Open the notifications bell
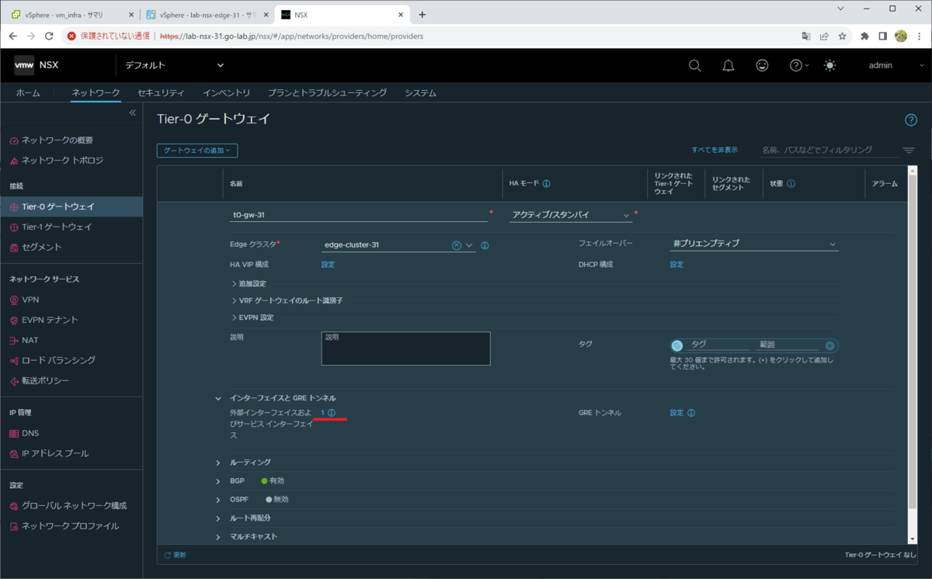This screenshot has width=932, height=579. (729, 65)
